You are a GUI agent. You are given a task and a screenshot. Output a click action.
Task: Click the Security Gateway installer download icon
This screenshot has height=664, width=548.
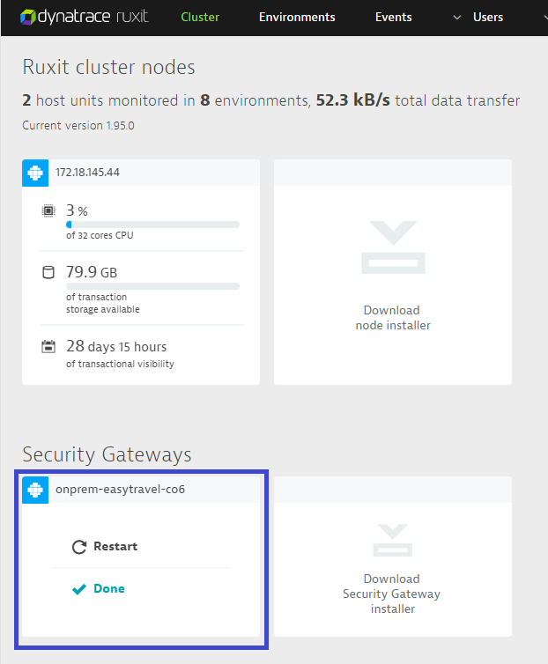pos(393,540)
